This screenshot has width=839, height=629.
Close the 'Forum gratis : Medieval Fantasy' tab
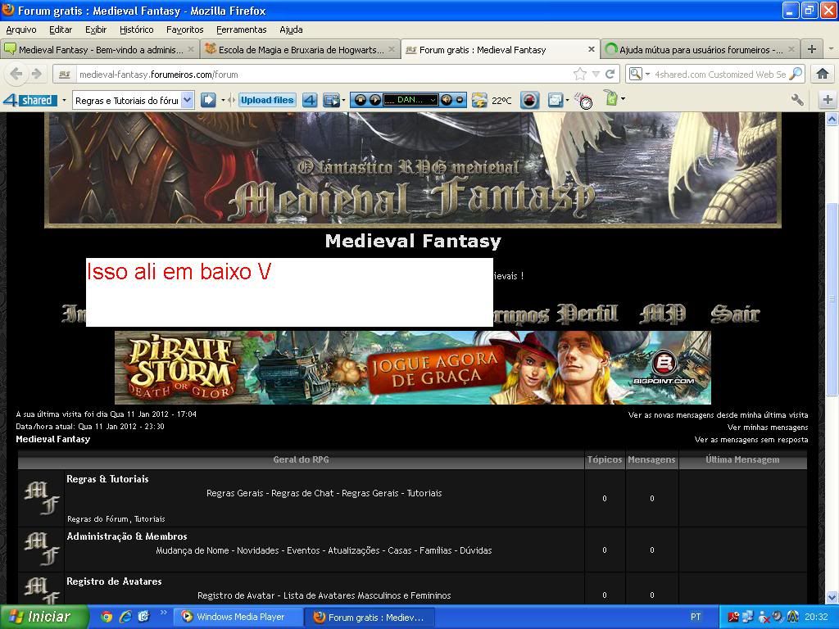point(591,49)
